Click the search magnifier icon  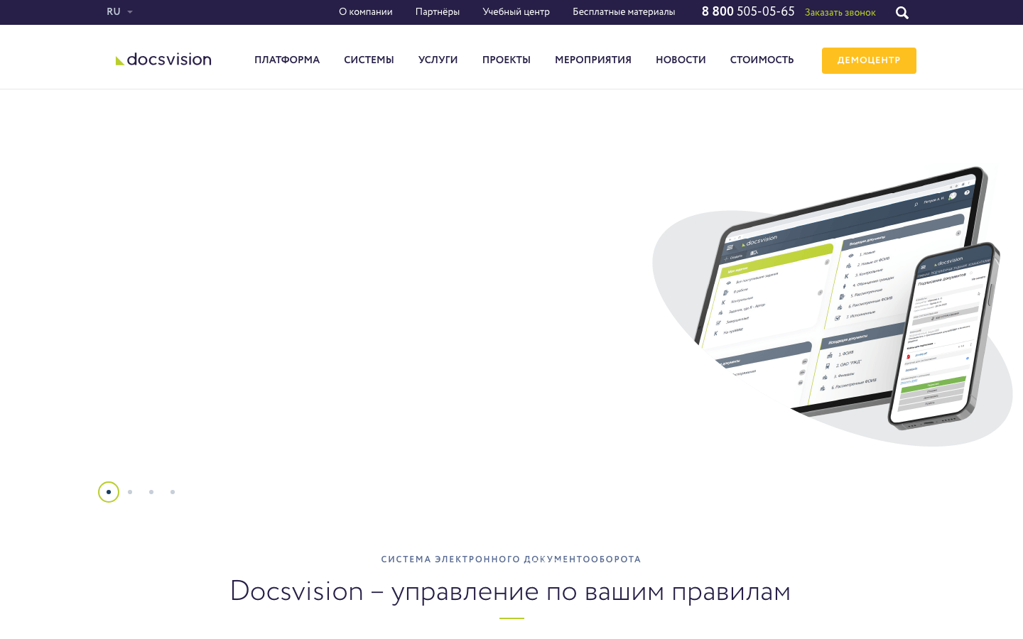[x=902, y=13]
